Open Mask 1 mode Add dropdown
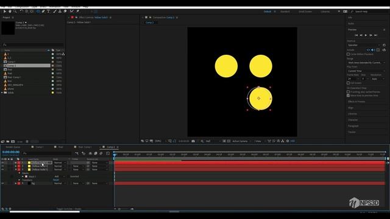This screenshot has width=390, height=219. coord(59,176)
